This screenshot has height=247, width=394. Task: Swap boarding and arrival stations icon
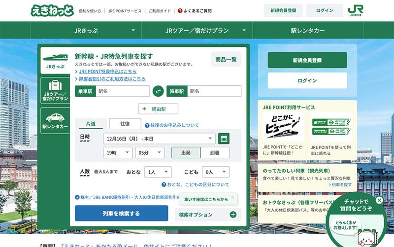point(158,91)
